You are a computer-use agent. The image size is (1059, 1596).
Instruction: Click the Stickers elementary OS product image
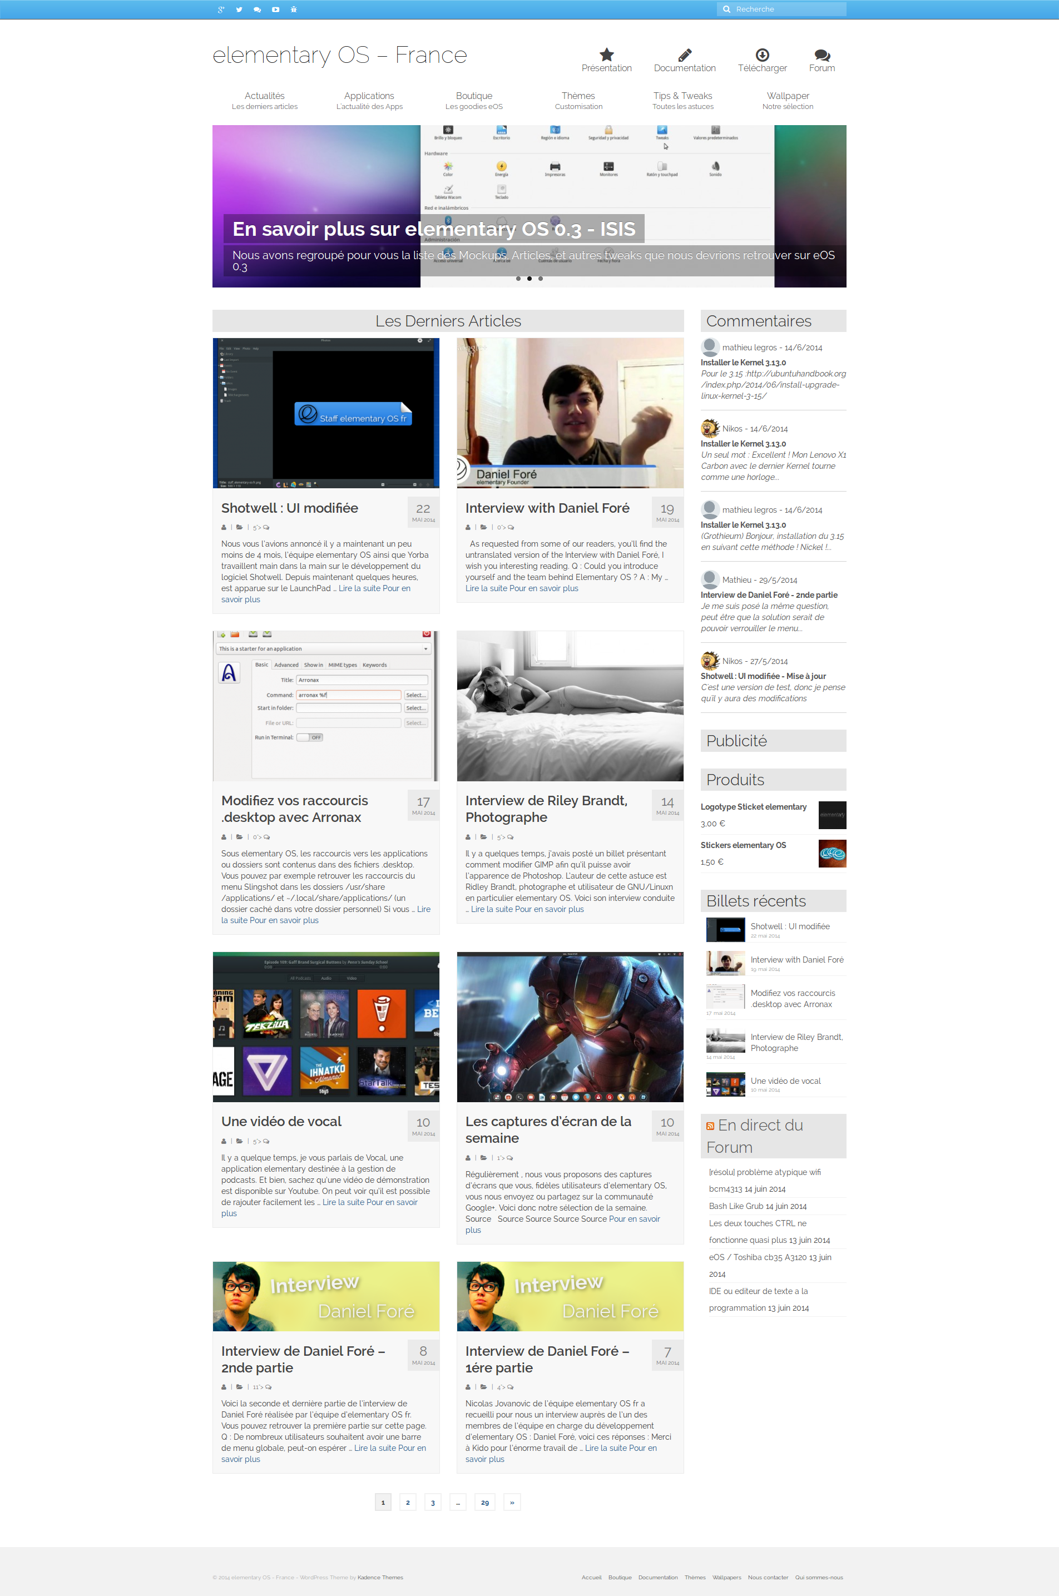(x=832, y=854)
